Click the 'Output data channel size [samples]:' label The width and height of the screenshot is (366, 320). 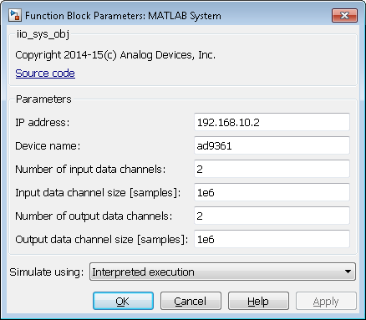pyautogui.click(x=102, y=240)
